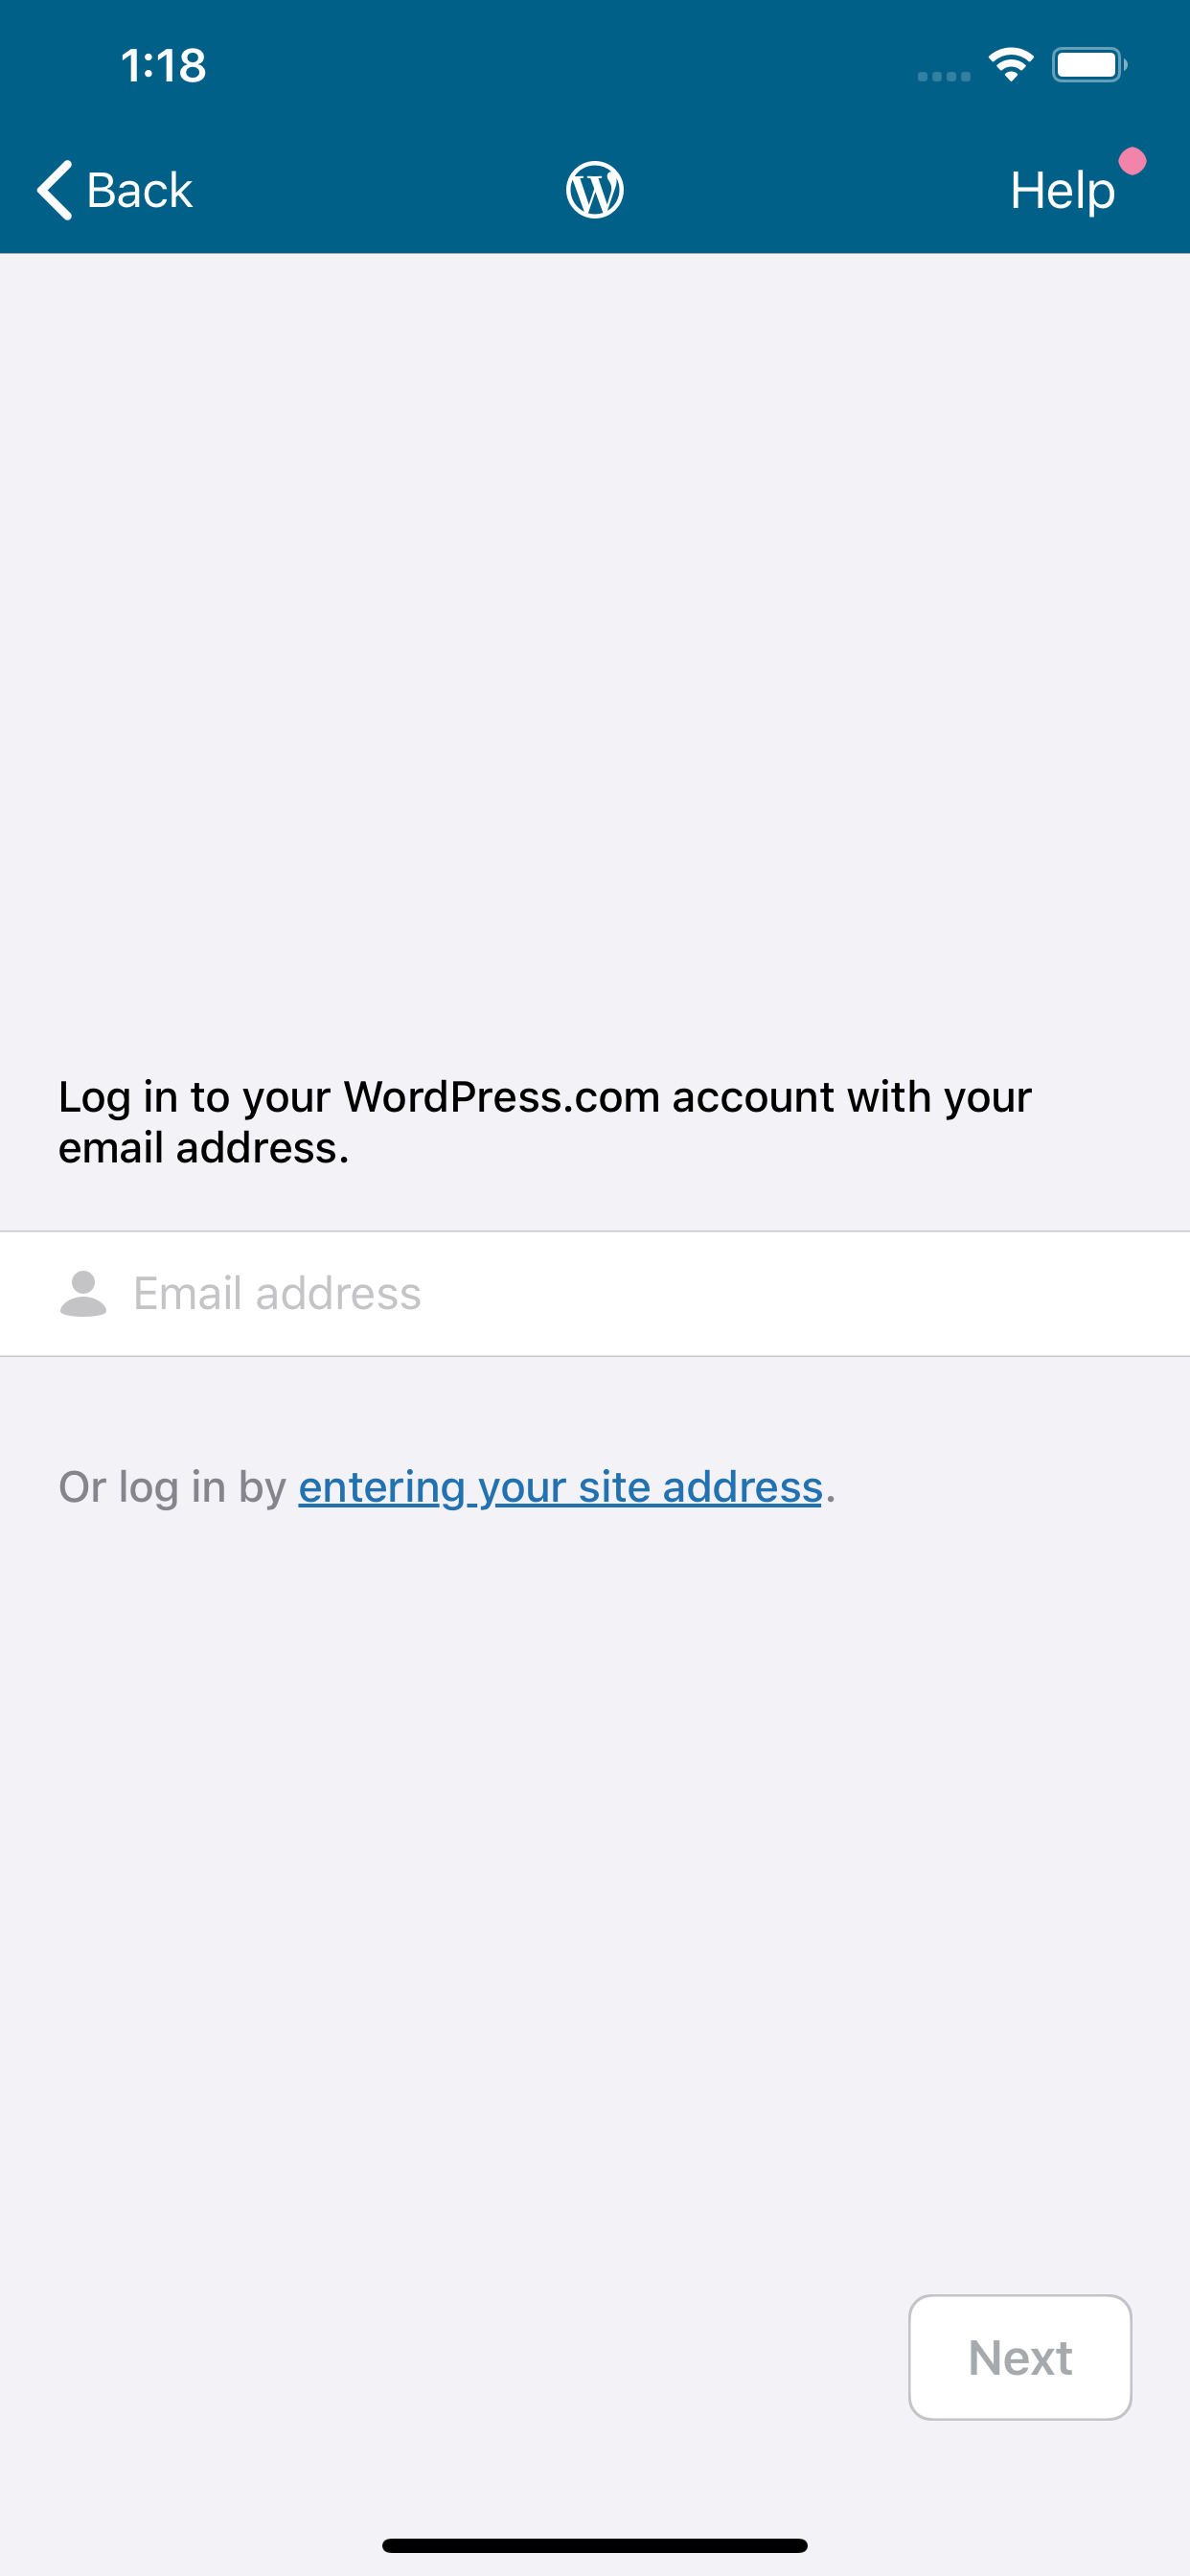Tap the Wi-Fi status icon
Screen dimensions: 1190x2576
tap(1011, 65)
